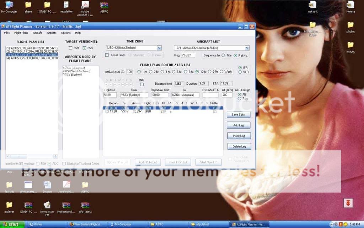
Task: Open the Flight Plans menu
Action: (x=21, y=33)
